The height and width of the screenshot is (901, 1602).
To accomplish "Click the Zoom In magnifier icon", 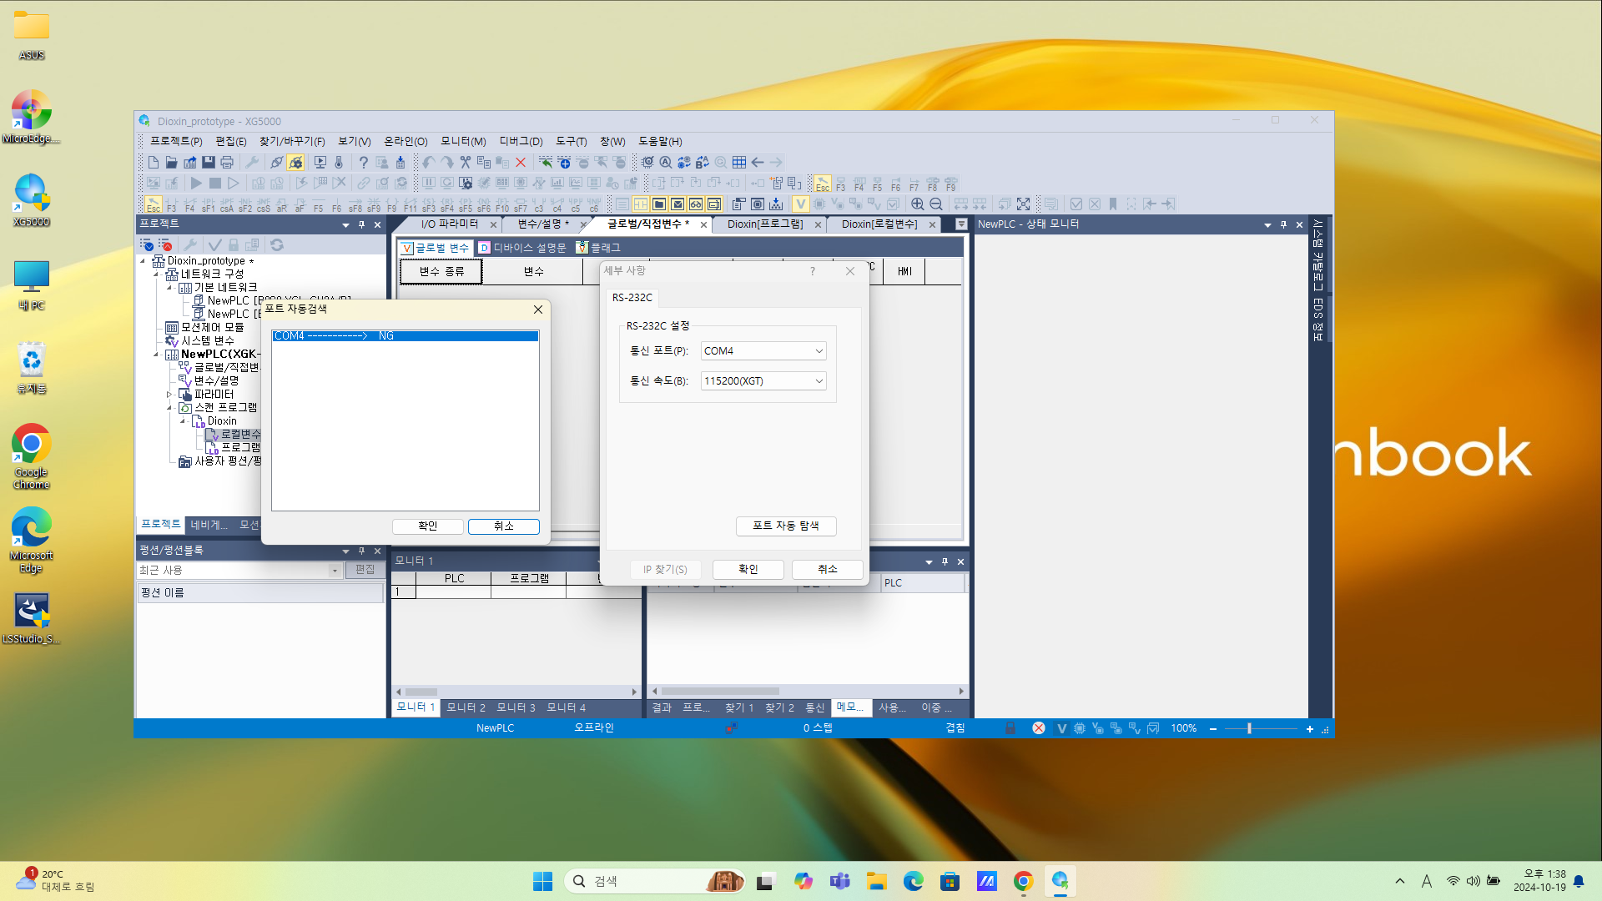I will click(x=917, y=204).
